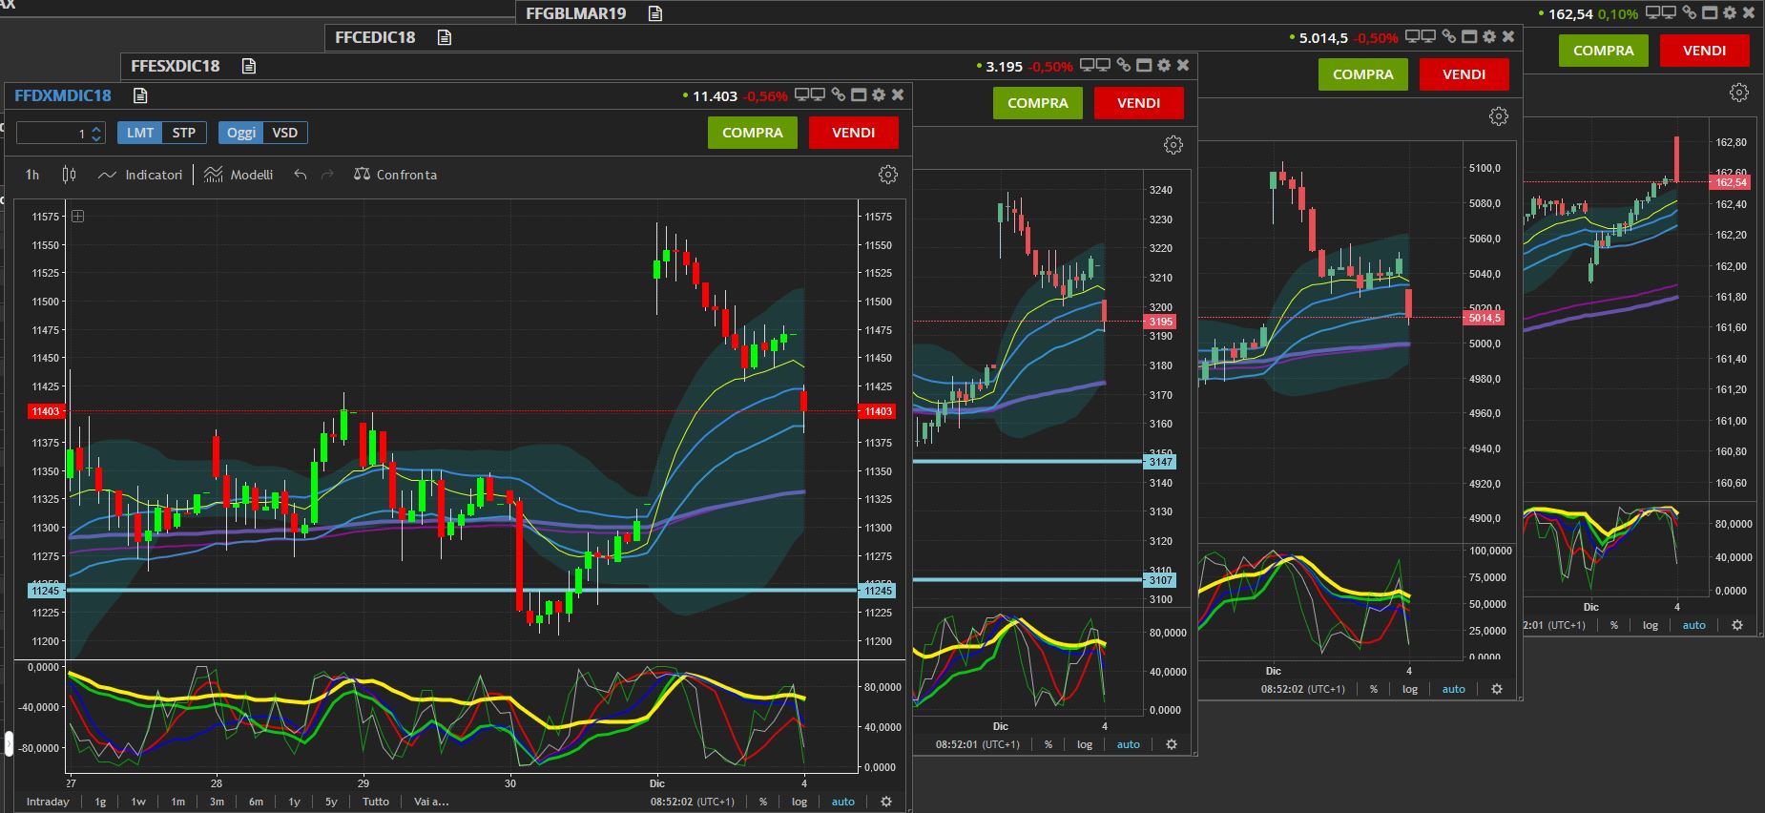
Task: Open the notes document icon beside FFDXMDIC18
Action: pos(140,95)
